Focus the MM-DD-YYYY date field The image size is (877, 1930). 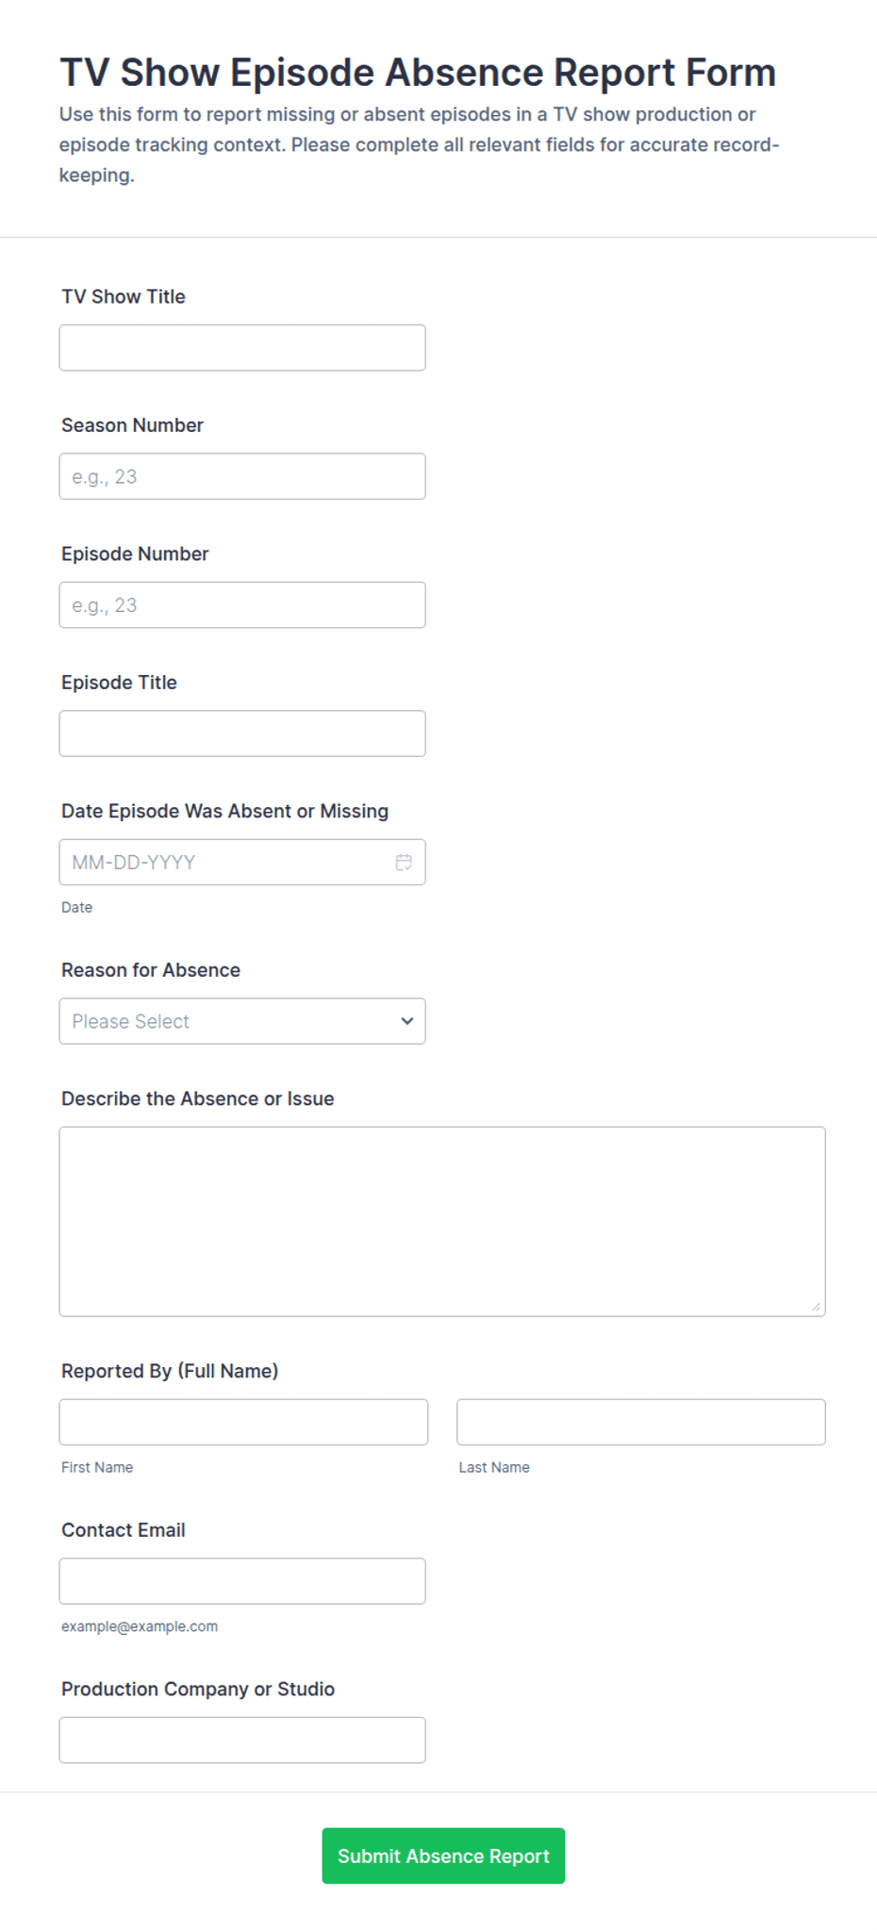(242, 862)
